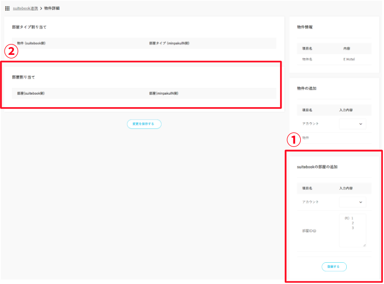Click the app grid menu icon
Screen dimensions: 384x284
(7, 9)
